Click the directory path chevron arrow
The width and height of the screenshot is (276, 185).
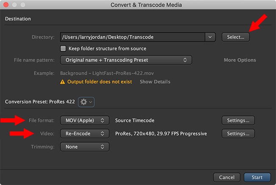pos(210,37)
